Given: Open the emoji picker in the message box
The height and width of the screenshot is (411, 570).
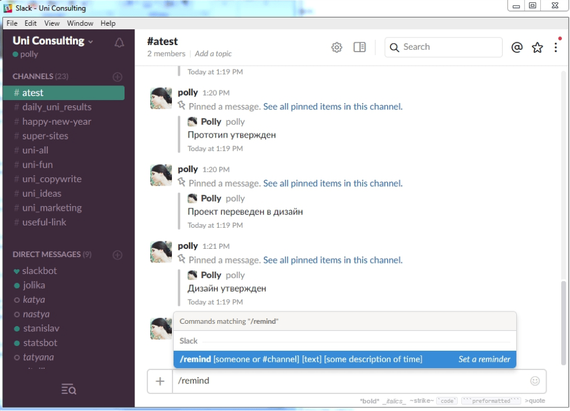Looking at the screenshot, I should [x=535, y=381].
